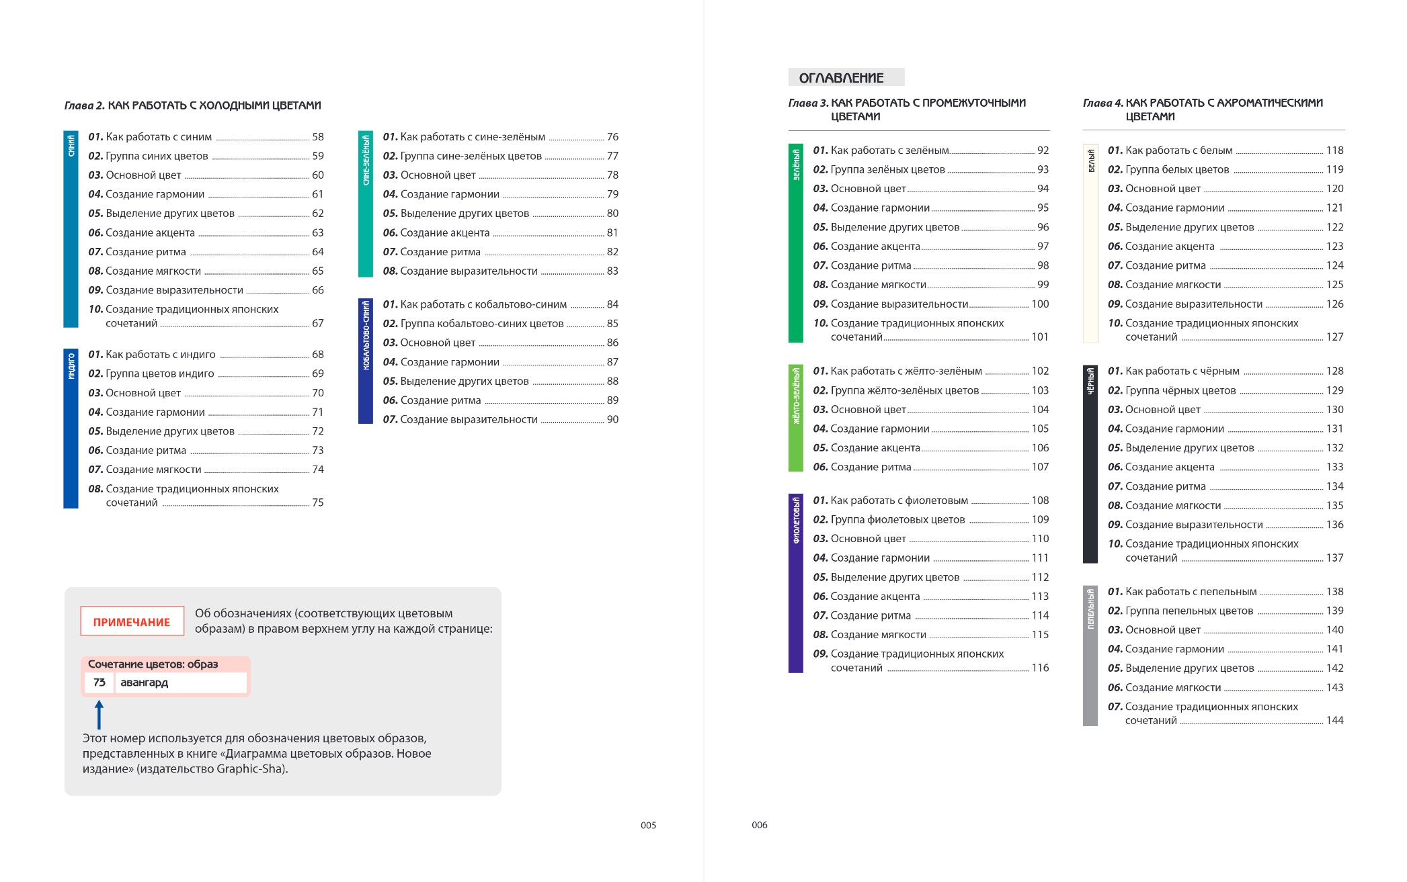Click the teal СИНЕ-ЗЕЛЁНЫЙ color bar
Viewport: 1407px width, 882px height.
pos(365,204)
